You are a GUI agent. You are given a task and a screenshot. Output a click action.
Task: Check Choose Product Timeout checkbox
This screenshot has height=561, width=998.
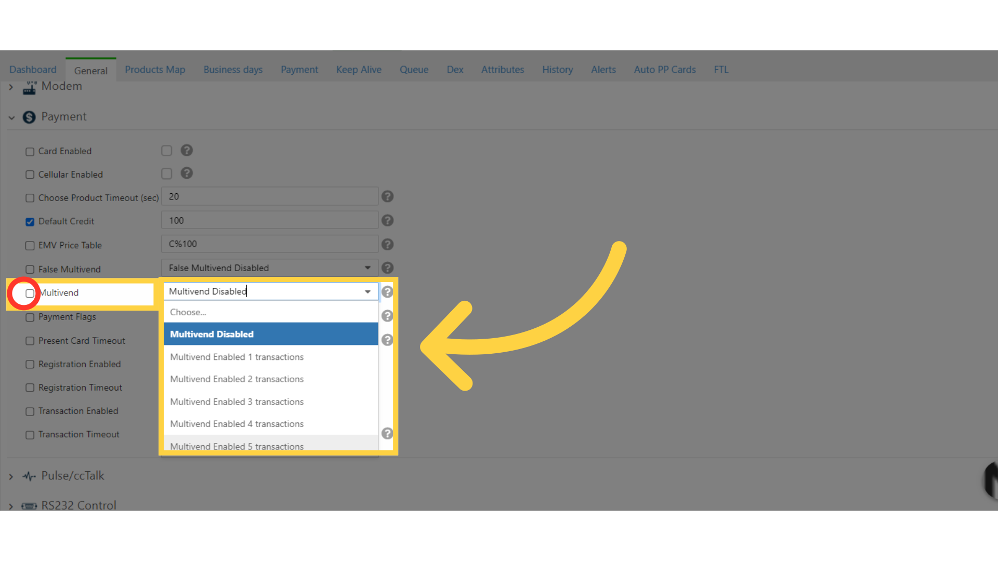tap(30, 198)
